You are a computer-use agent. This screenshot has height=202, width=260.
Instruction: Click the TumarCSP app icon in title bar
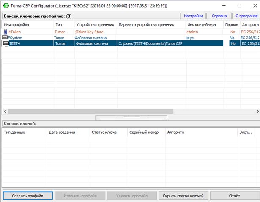[x=5, y=5]
